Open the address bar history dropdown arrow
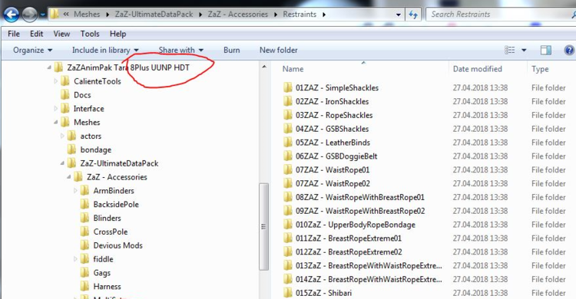This screenshot has height=299, width=576. coord(398,15)
